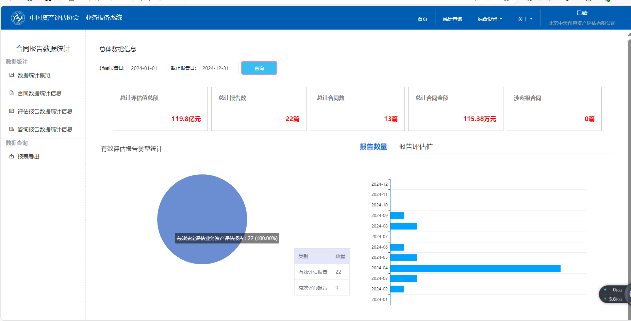This screenshot has width=631, height=321.
Task: Click the 2024-04 bar in chart
Action: [475, 268]
